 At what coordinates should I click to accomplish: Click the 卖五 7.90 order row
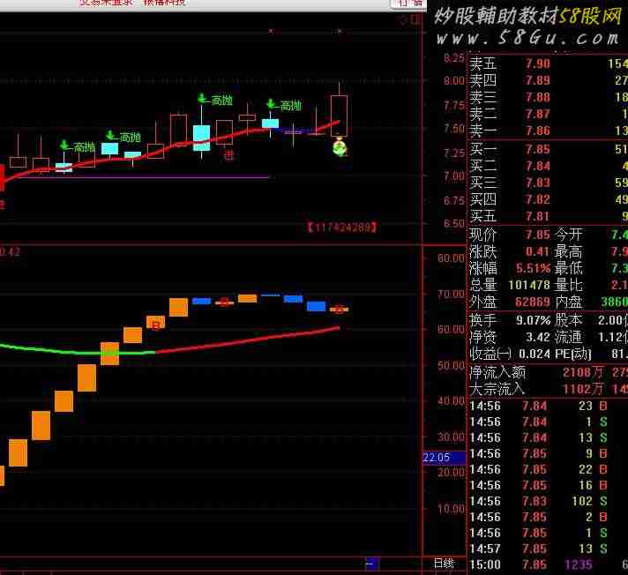coord(548,64)
